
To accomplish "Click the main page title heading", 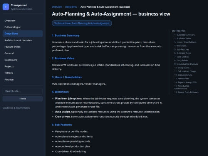I will (x=111, y=14).
